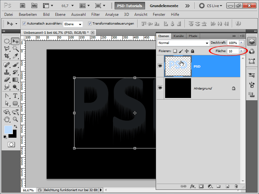Toggle the Transformationssteuerungen checkbox
Screen dimensions: 259x194
click(x=90, y=23)
